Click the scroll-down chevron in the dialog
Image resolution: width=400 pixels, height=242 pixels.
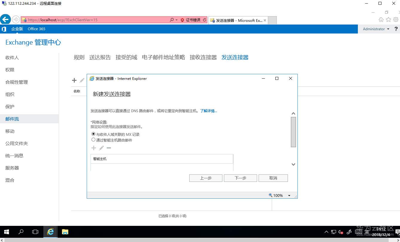293,164
